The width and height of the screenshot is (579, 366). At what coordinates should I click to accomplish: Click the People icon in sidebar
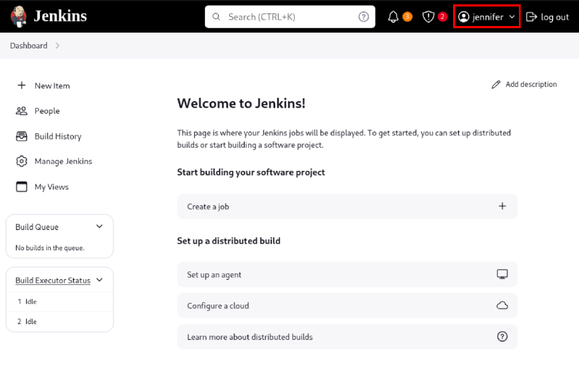[x=22, y=111]
